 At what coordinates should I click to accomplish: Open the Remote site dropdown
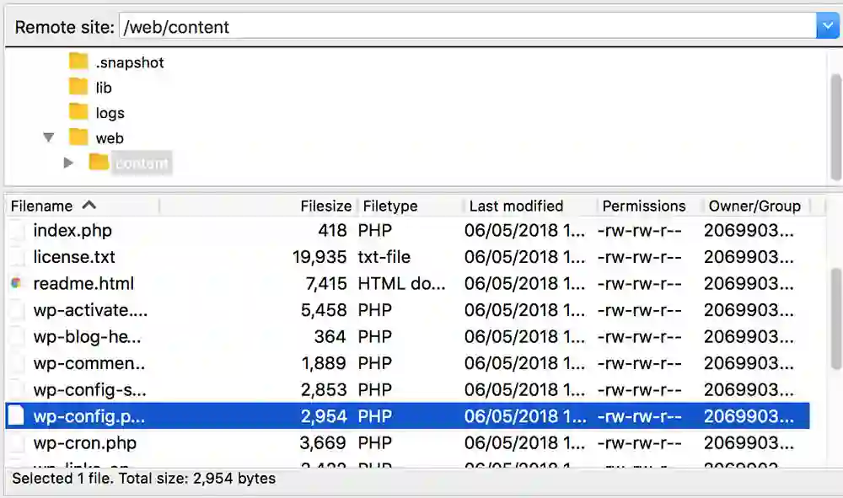pyautogui.click(x=827, y=26)
